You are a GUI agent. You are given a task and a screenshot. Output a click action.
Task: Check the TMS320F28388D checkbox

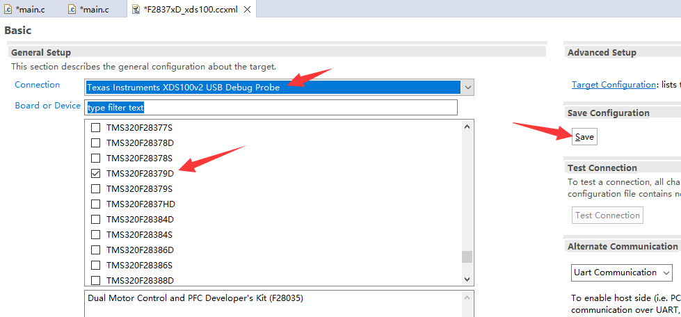pyautogui.click(x=95, y=280)
